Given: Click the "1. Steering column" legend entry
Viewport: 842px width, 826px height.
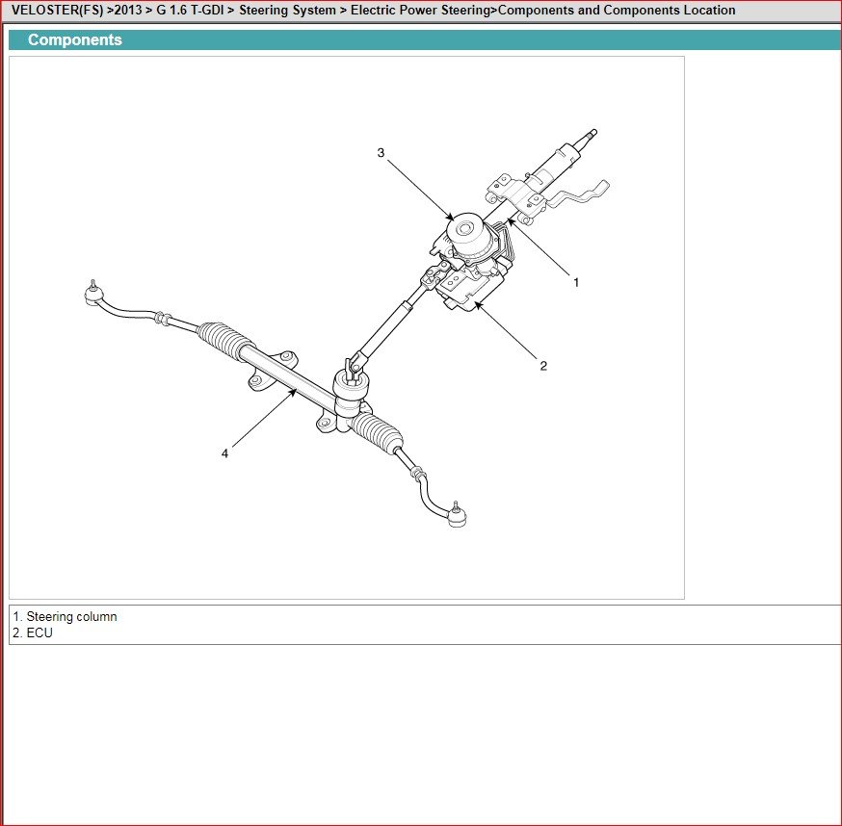Looking at the screenshot, I should coord(65,617).
